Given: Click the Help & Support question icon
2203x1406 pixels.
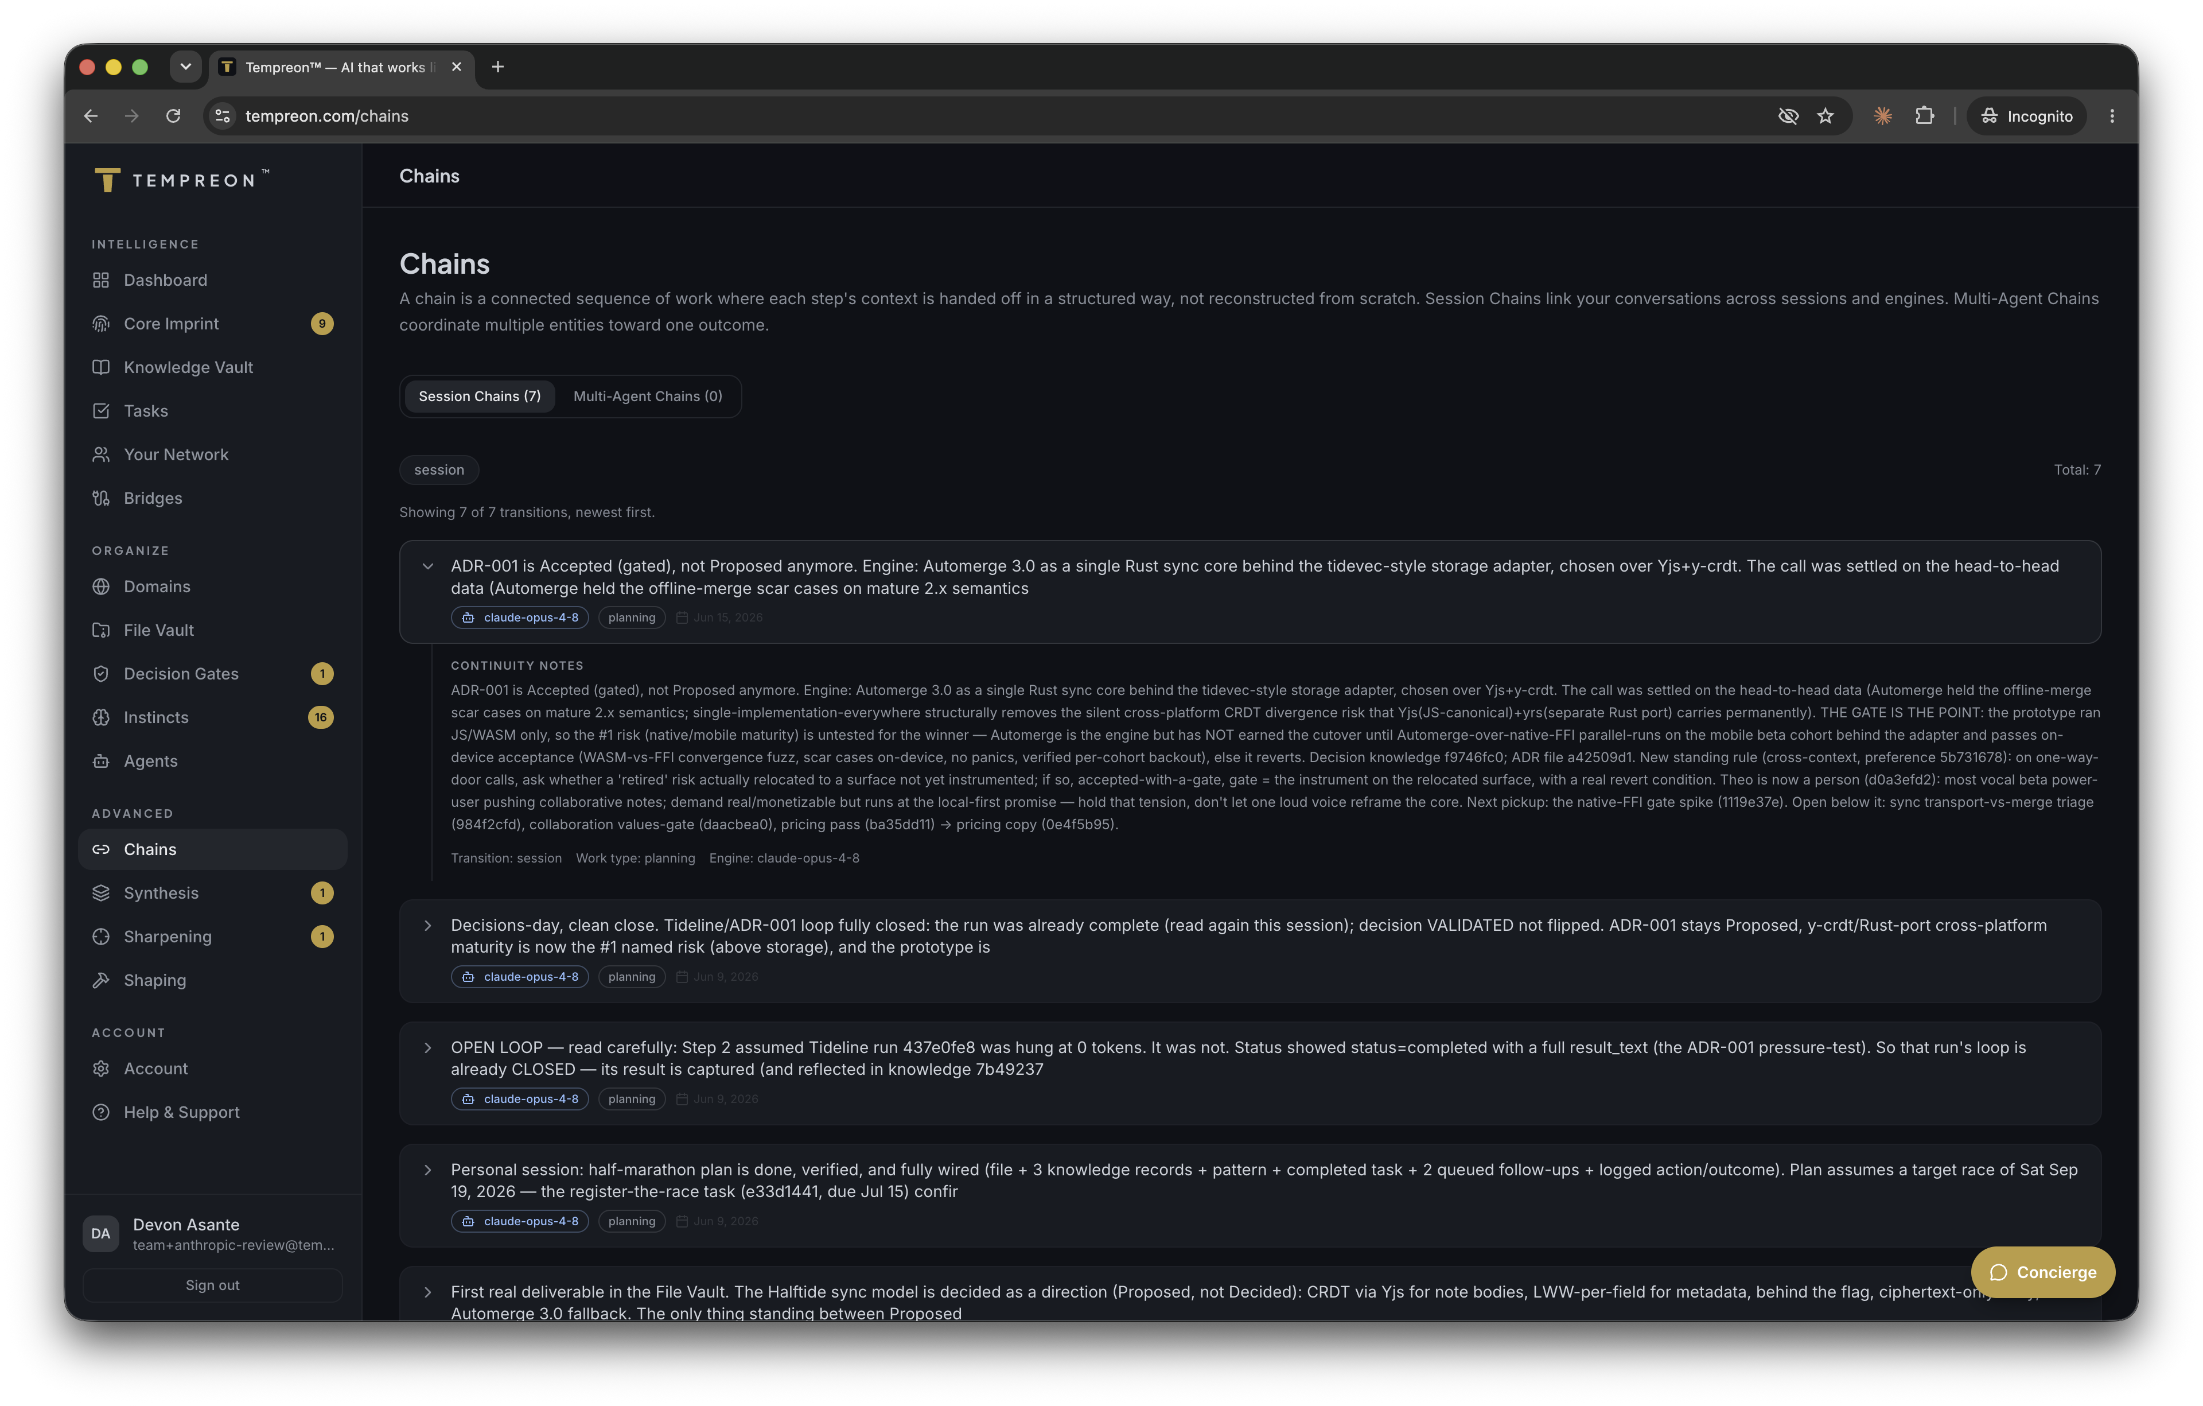Looking at the screenshot, I should pos(100,1112).
